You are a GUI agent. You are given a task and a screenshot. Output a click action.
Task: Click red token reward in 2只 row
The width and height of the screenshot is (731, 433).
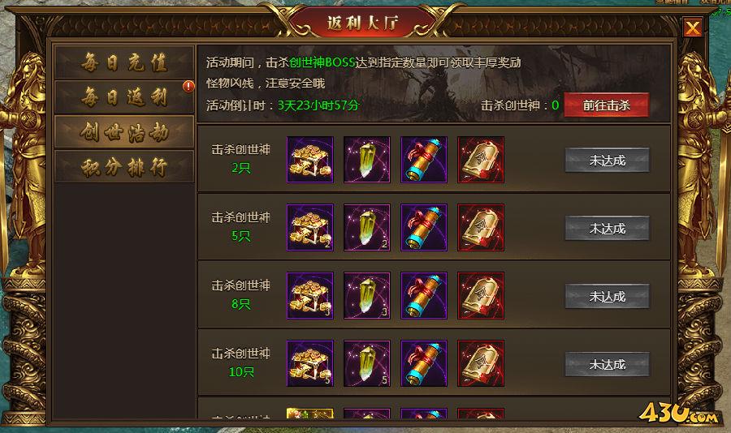click(481, 160)
